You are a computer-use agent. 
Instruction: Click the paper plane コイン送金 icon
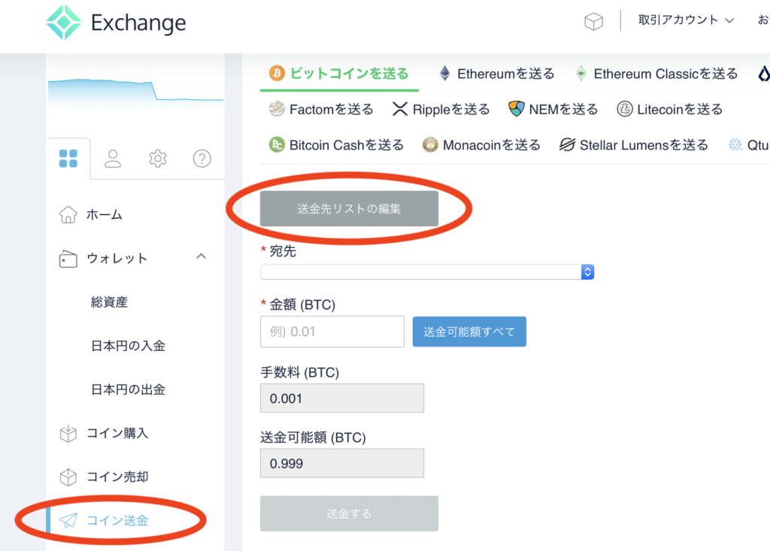click(68, 520)
